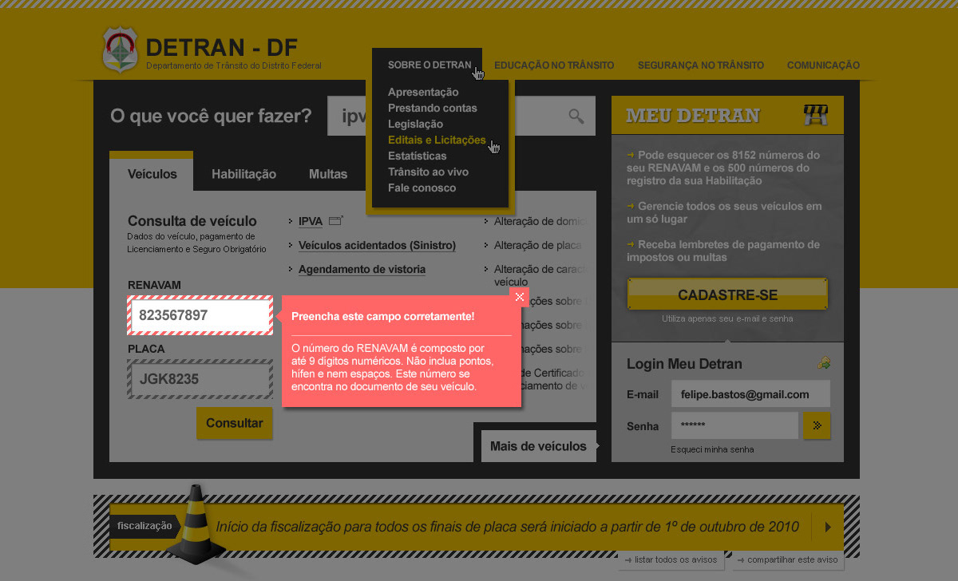Screen dimensions: 958x581
Task: Close the red RENAVAM error tooltip
Action: click(520, 297)
